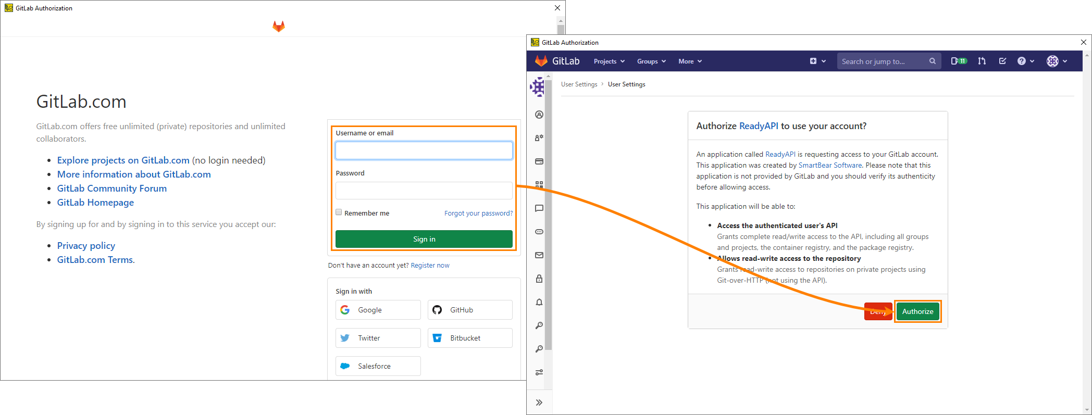Click the Register now link
This screenshot has width=1092, height=415.
(x=430, y=266)
